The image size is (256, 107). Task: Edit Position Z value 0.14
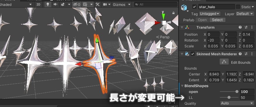248,34
